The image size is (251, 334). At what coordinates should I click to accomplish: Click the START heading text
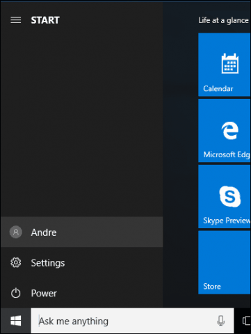point(45,20)
